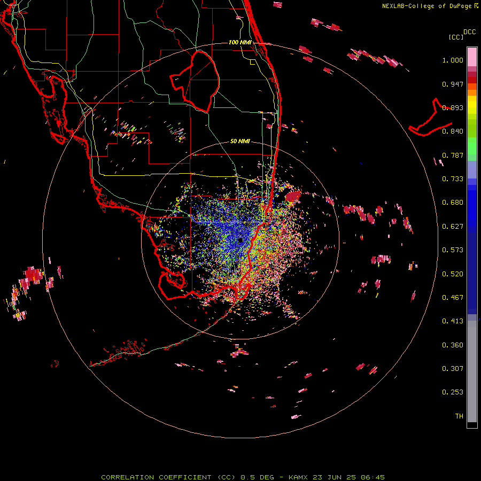The image size is (481, 481).
Task: Click the 0.253 scale value
Action: point(453,392)
